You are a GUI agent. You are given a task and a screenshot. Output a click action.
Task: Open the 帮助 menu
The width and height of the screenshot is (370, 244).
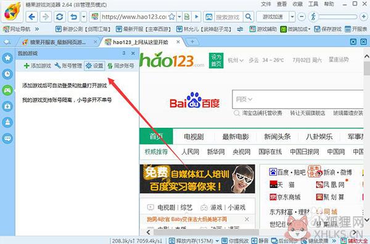(x=329, y=4)
